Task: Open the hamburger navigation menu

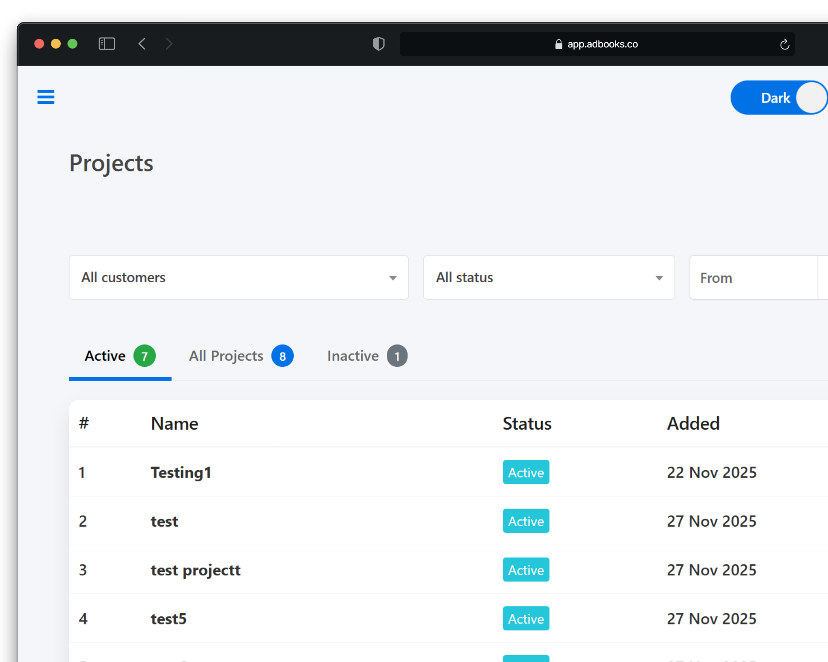Action: [x=46, y=97]
